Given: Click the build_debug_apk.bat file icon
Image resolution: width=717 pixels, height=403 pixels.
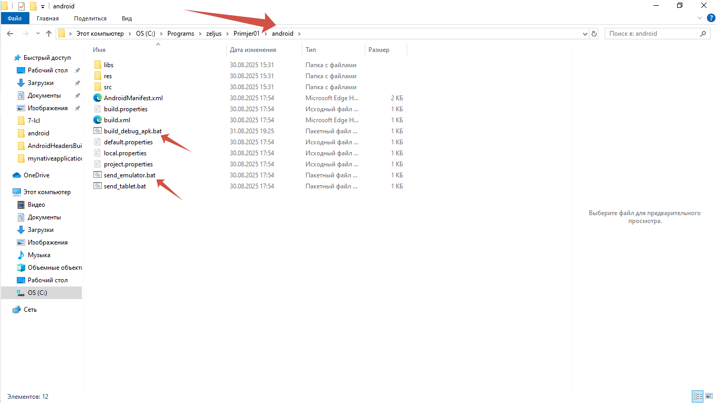Looking at the screenshot, I should click(98, 131).
